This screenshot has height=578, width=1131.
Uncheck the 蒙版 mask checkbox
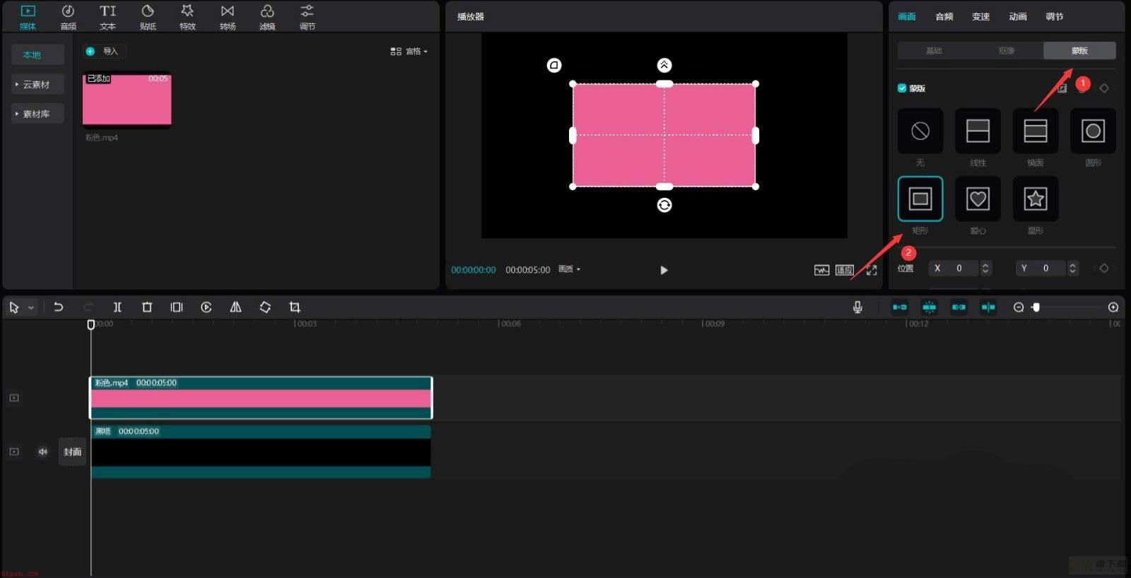point(902,88)
